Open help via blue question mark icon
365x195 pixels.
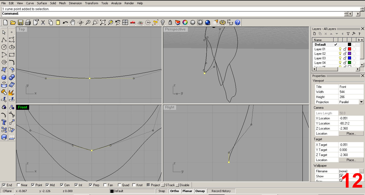tap(238, 22)
